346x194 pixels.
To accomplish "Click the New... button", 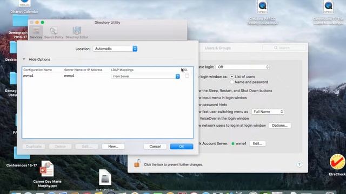I will (113, 146).
